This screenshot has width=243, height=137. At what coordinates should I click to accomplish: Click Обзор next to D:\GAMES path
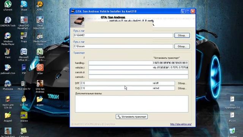[x=182, y=35]
